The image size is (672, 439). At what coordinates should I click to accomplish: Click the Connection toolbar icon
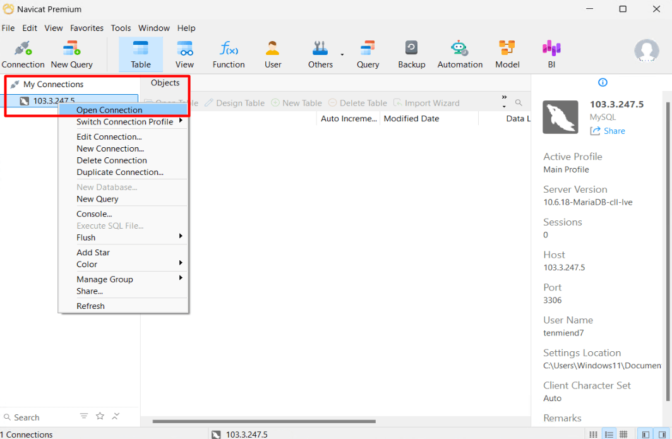[x=23, y=54]
